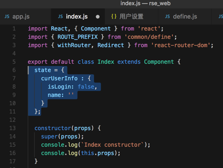This screenshot has height=168, width=223.
Task: Click line number 12 in gutter
Action: (12, 120)
